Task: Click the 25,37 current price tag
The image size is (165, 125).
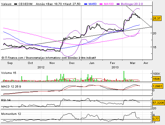Action: point(157,19)
